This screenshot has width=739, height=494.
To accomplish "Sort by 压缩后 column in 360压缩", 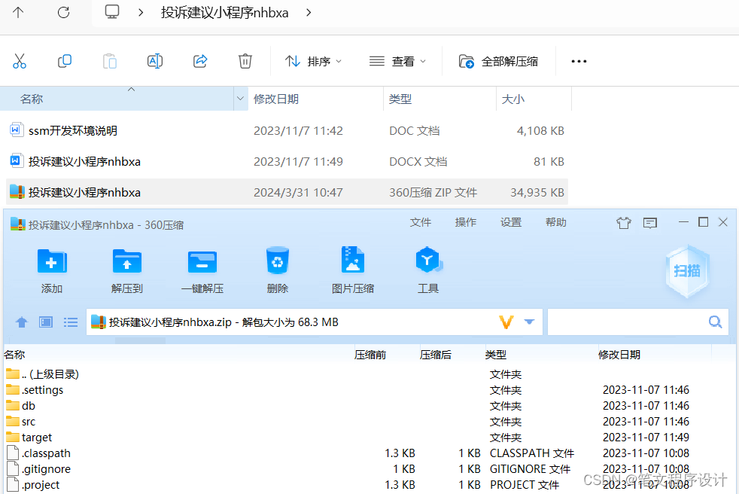I will pyautogui.click(x=436, y=355).
